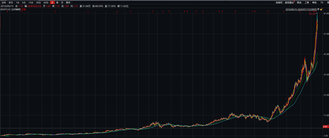
Task: Open the 超级叠加 overlay option
Action: [290, 2]
